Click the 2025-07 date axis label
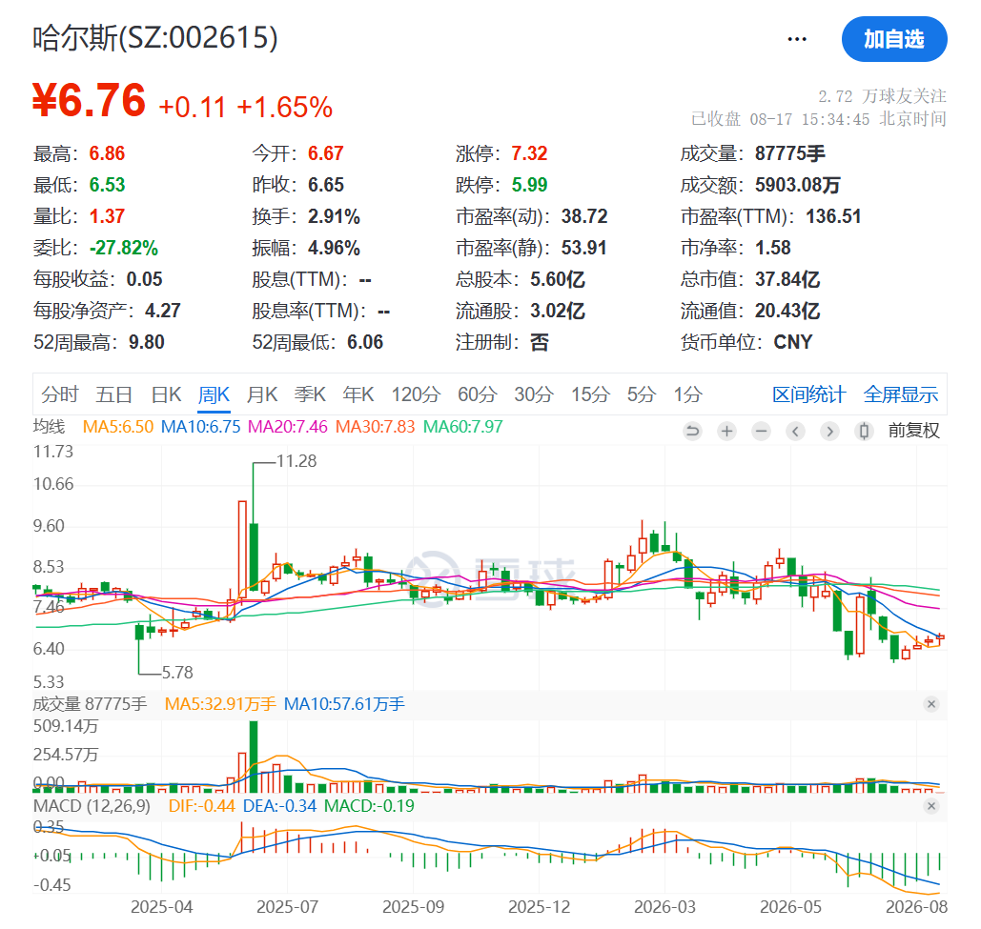The height and width of the screenshot is (929, 981). [x=287, y=907]
